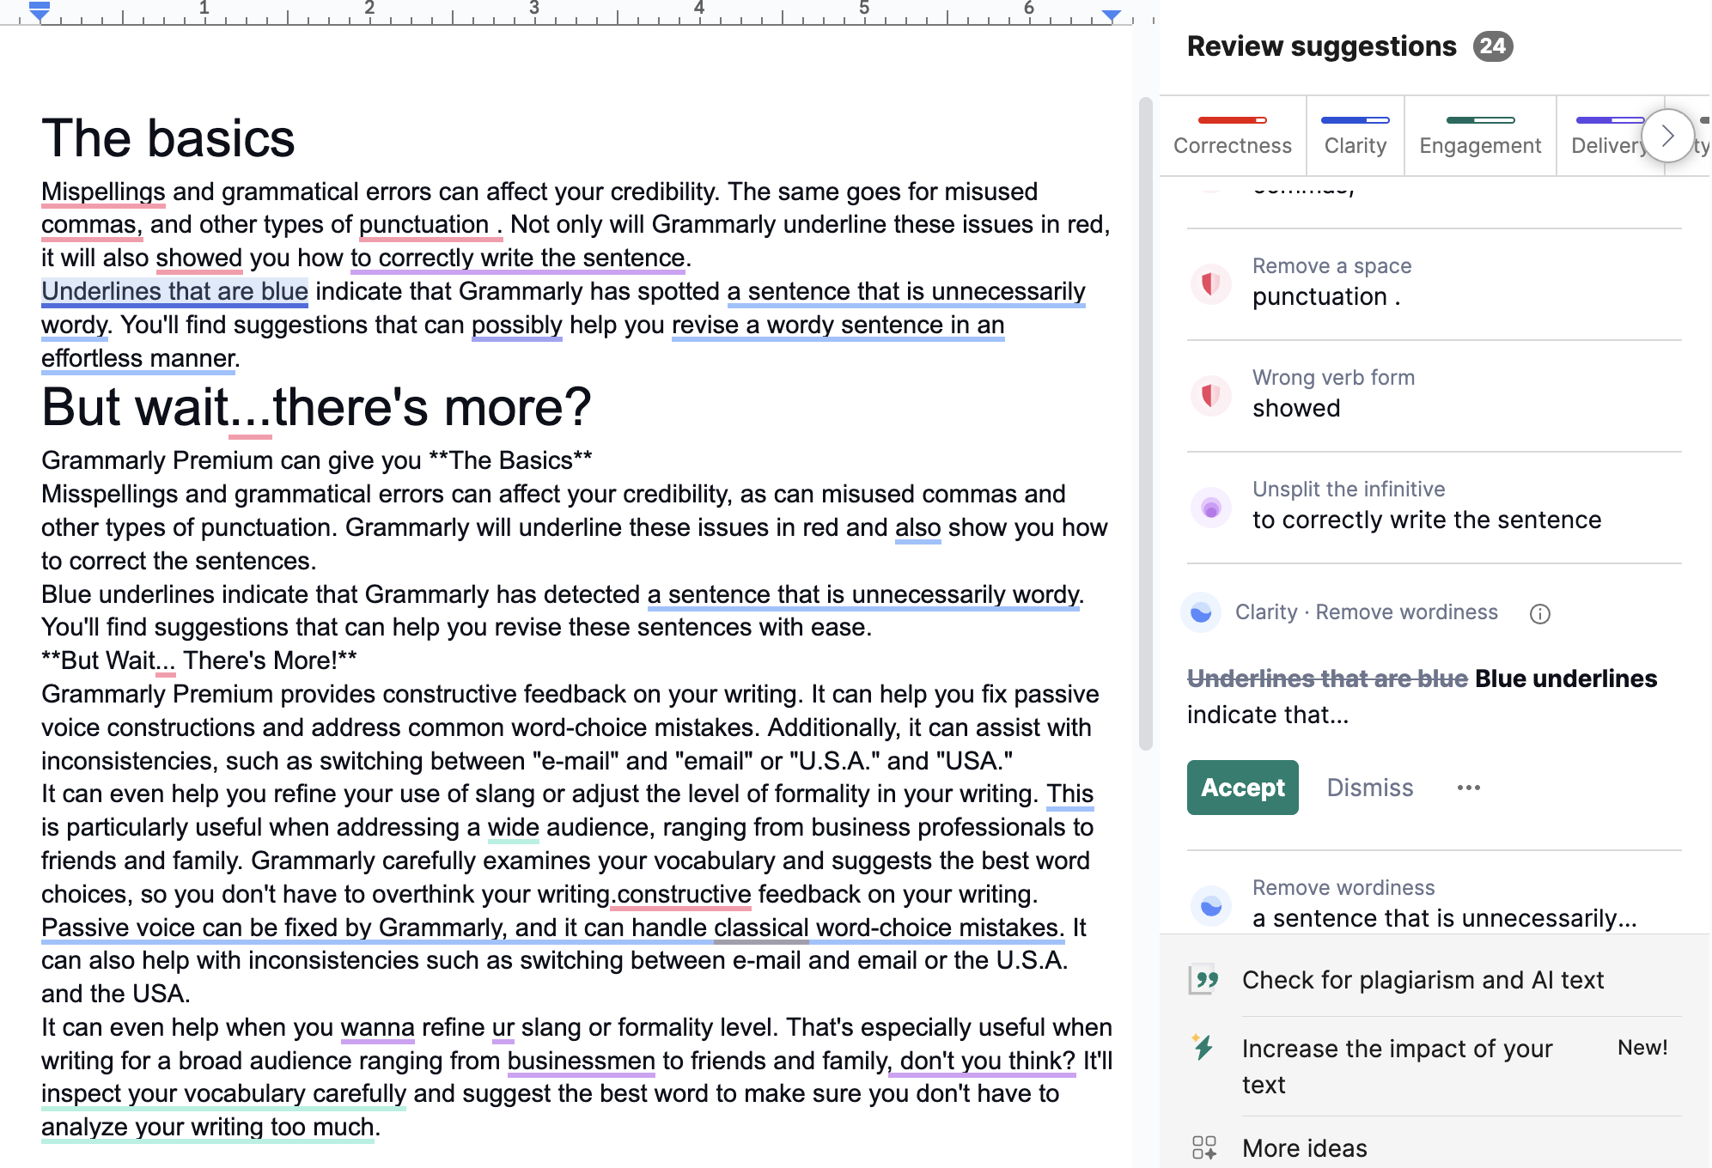Image resolution: width=1712 pixels, height=1168 pixels.
Task: Click the info icon near "Remove wordiness" header
Action: (1540, 612)
